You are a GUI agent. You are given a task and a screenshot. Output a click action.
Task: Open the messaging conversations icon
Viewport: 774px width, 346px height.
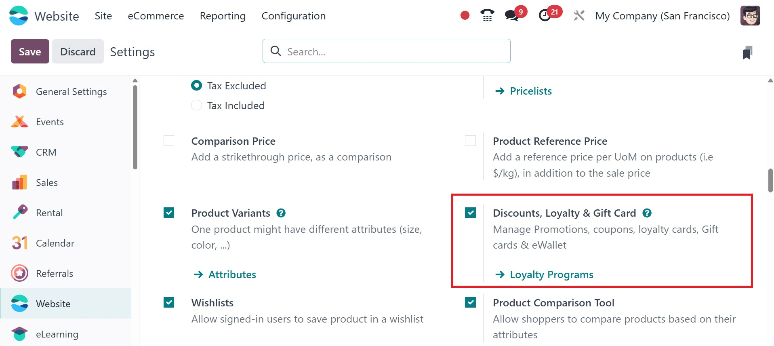511,16
